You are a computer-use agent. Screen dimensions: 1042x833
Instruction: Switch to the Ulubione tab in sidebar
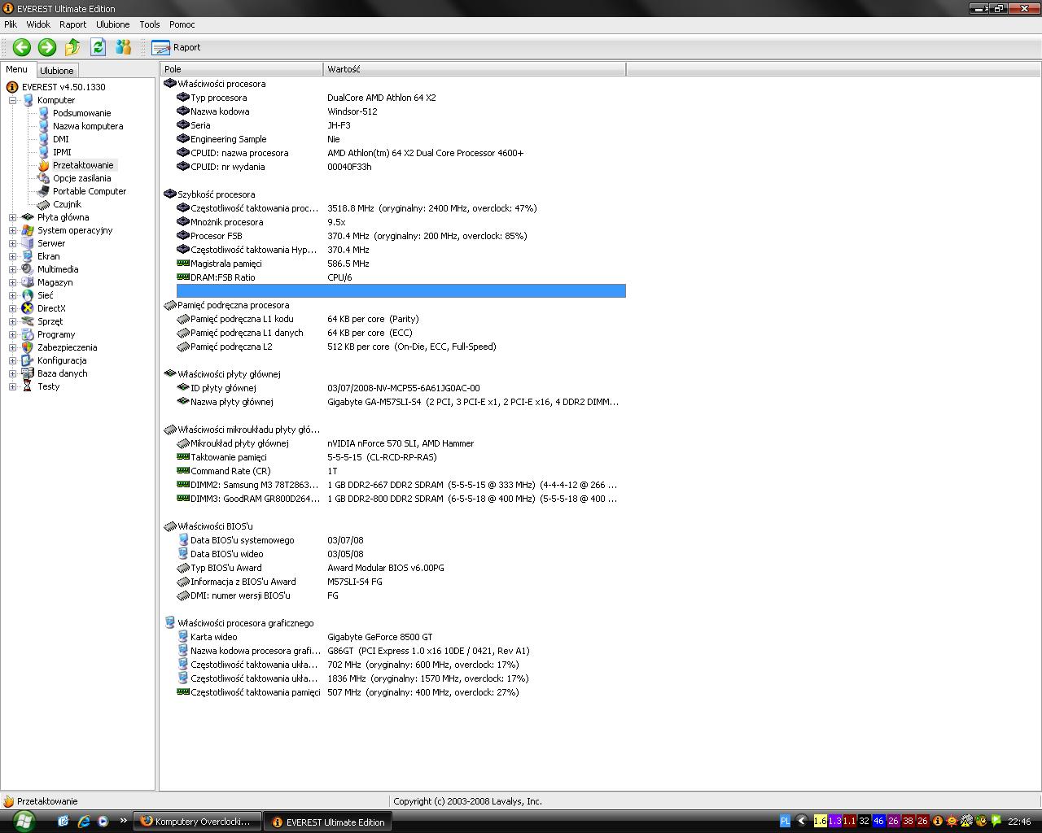(x=57, y=71)
